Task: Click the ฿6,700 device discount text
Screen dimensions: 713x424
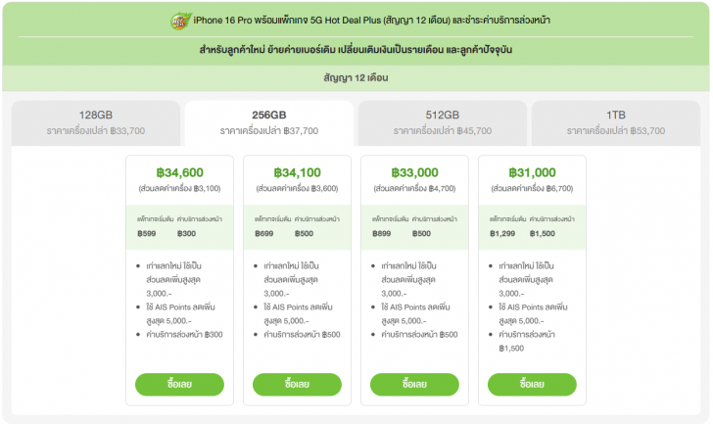Action: click(x=532, y=188)
